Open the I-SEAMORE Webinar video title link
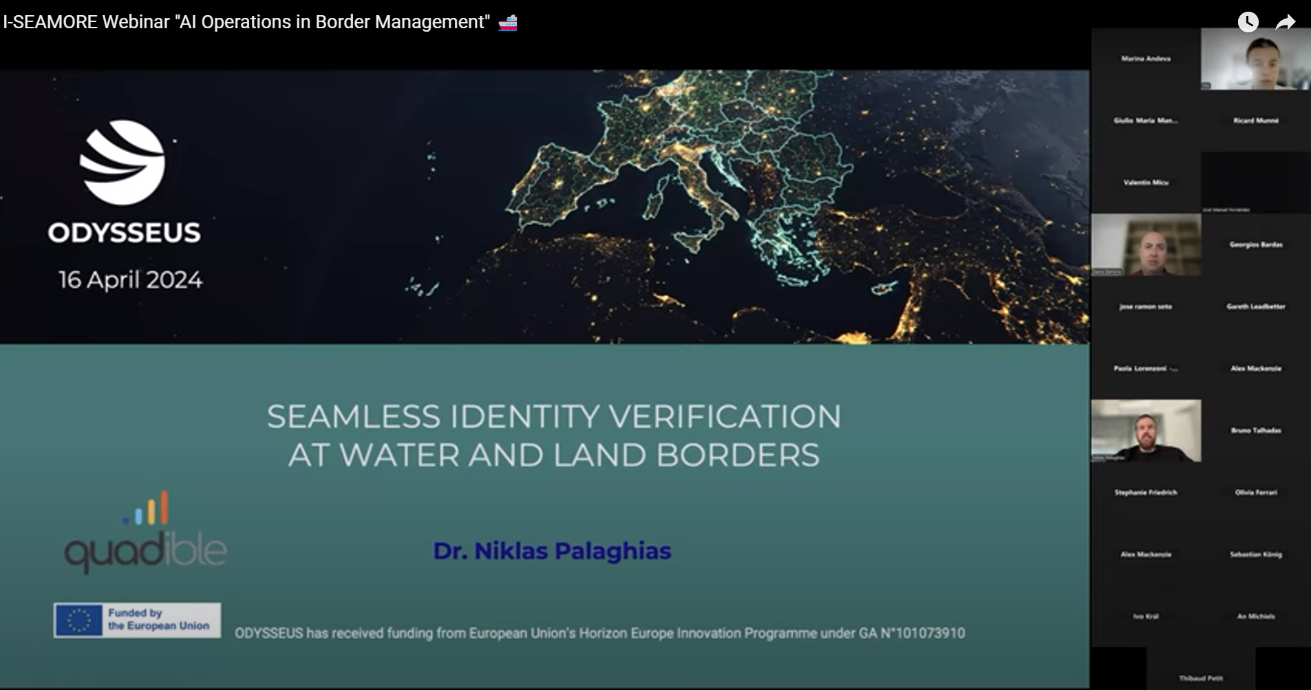Image resolution: width=1311 pixels, height=690 pixels. coord(246,22)
